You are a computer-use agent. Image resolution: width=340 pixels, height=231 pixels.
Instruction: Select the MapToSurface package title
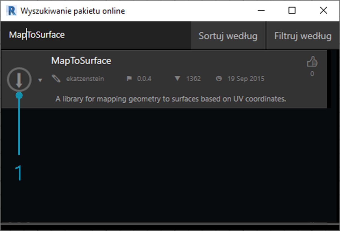click(x=81, y=60)
